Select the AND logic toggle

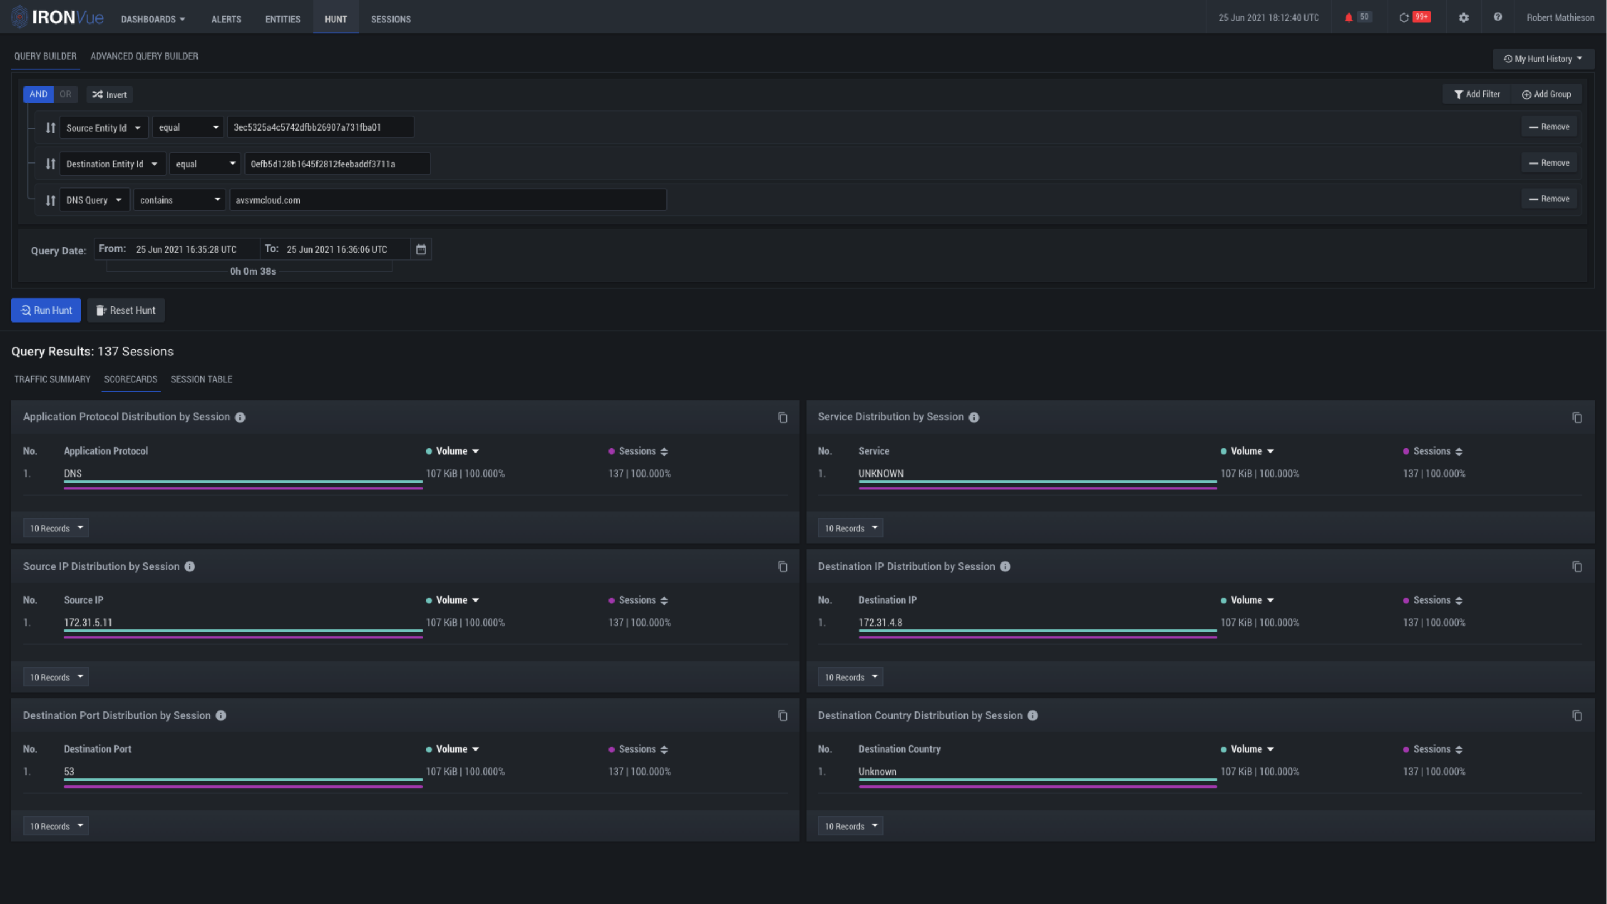click(38, 94)
